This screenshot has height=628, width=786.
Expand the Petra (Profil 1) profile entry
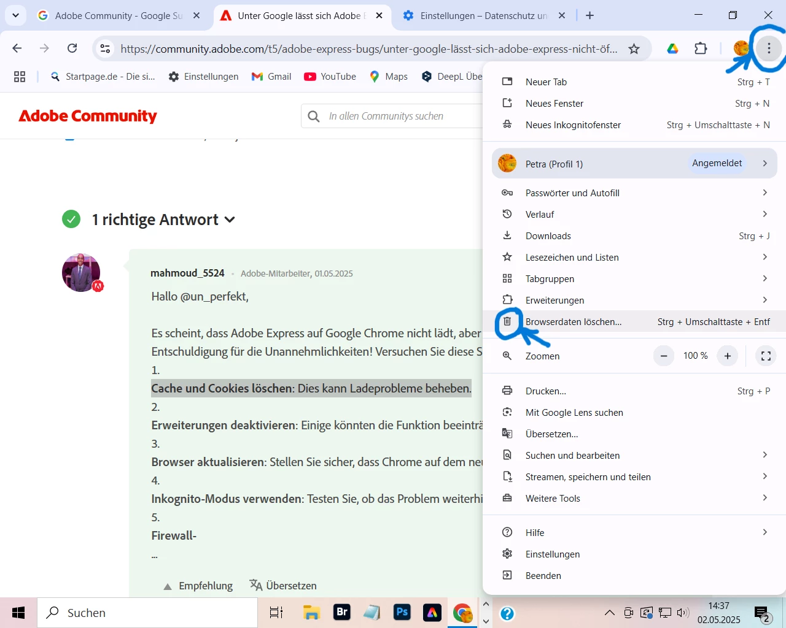634,164
